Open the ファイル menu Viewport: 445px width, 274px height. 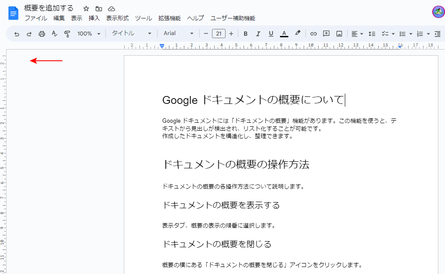point(36,18)
